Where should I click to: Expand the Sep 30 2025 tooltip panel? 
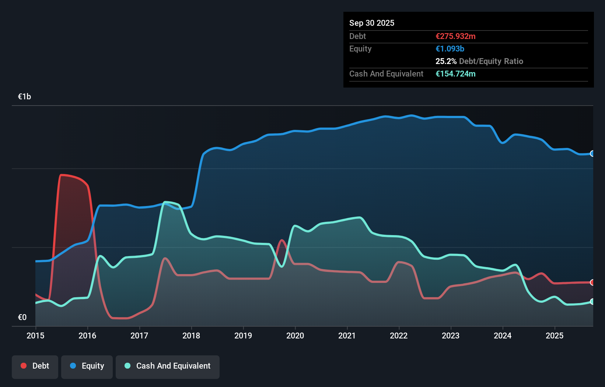point(372,23)
